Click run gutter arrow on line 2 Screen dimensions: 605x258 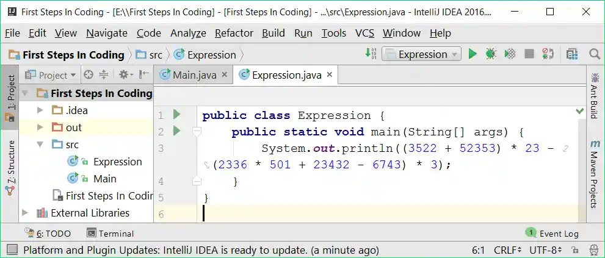(x=176, y=131)
